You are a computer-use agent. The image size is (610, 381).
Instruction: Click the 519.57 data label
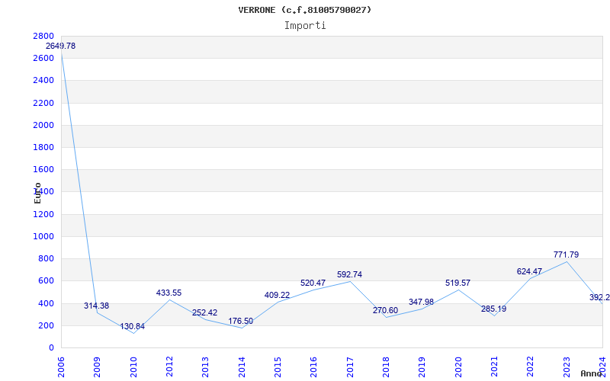458,283
